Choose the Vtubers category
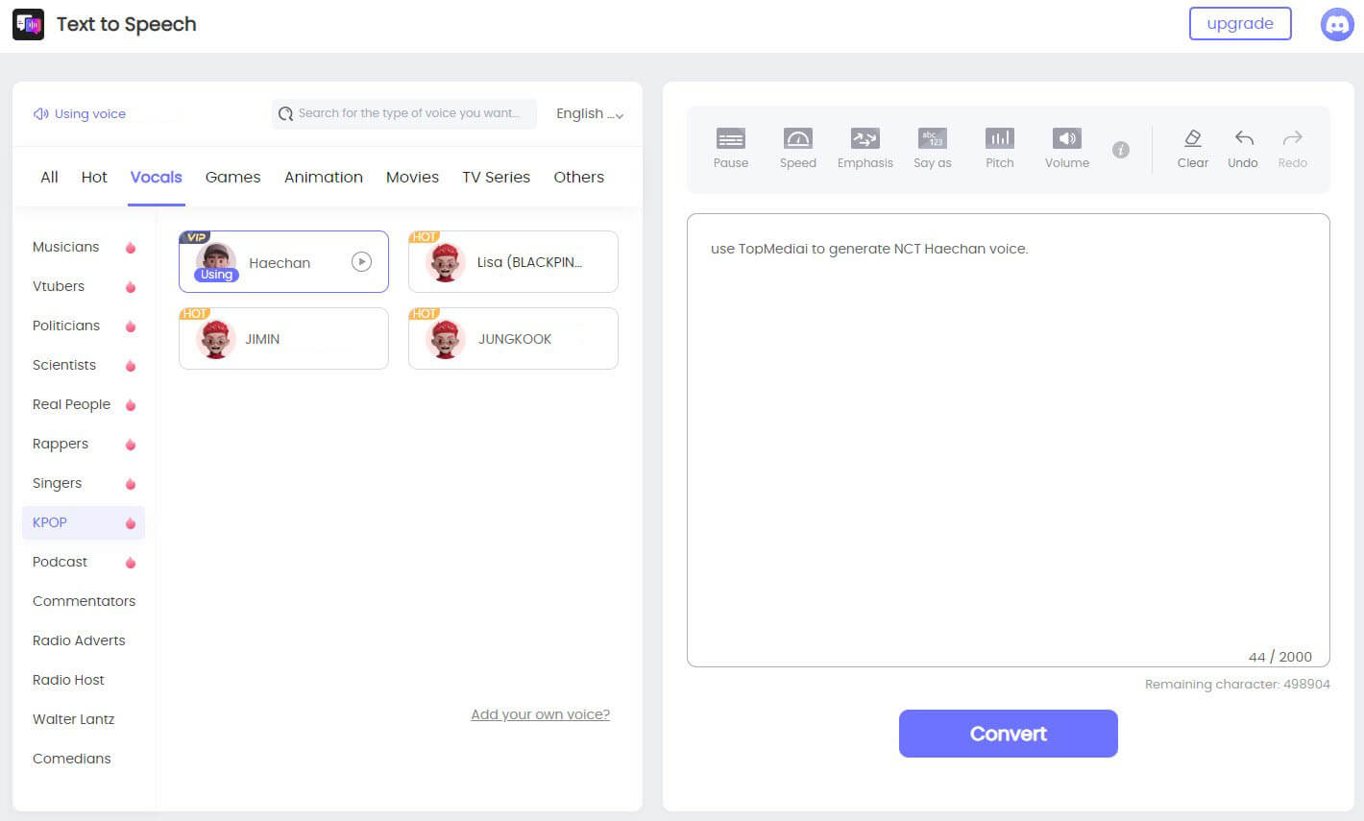1364x821 pixels. (x=59, y=286)
